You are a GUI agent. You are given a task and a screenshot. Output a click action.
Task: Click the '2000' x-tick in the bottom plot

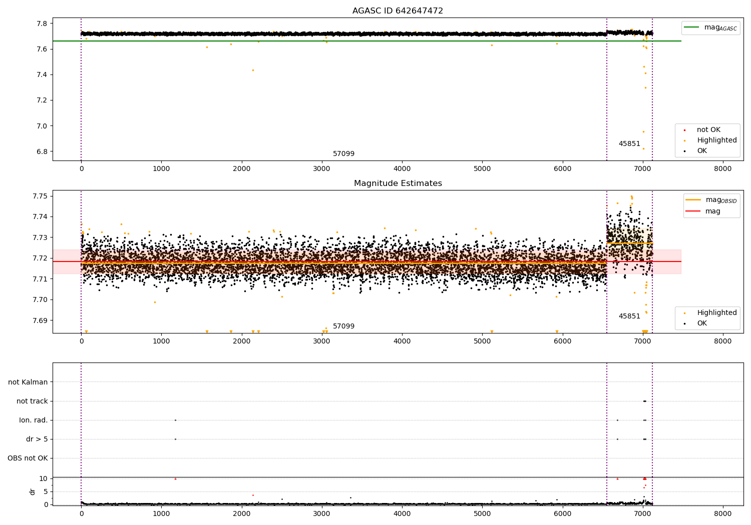pos(242,514)
